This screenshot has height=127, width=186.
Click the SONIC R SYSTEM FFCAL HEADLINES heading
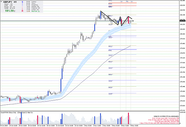pyautogui.click(x=166, y=116)
